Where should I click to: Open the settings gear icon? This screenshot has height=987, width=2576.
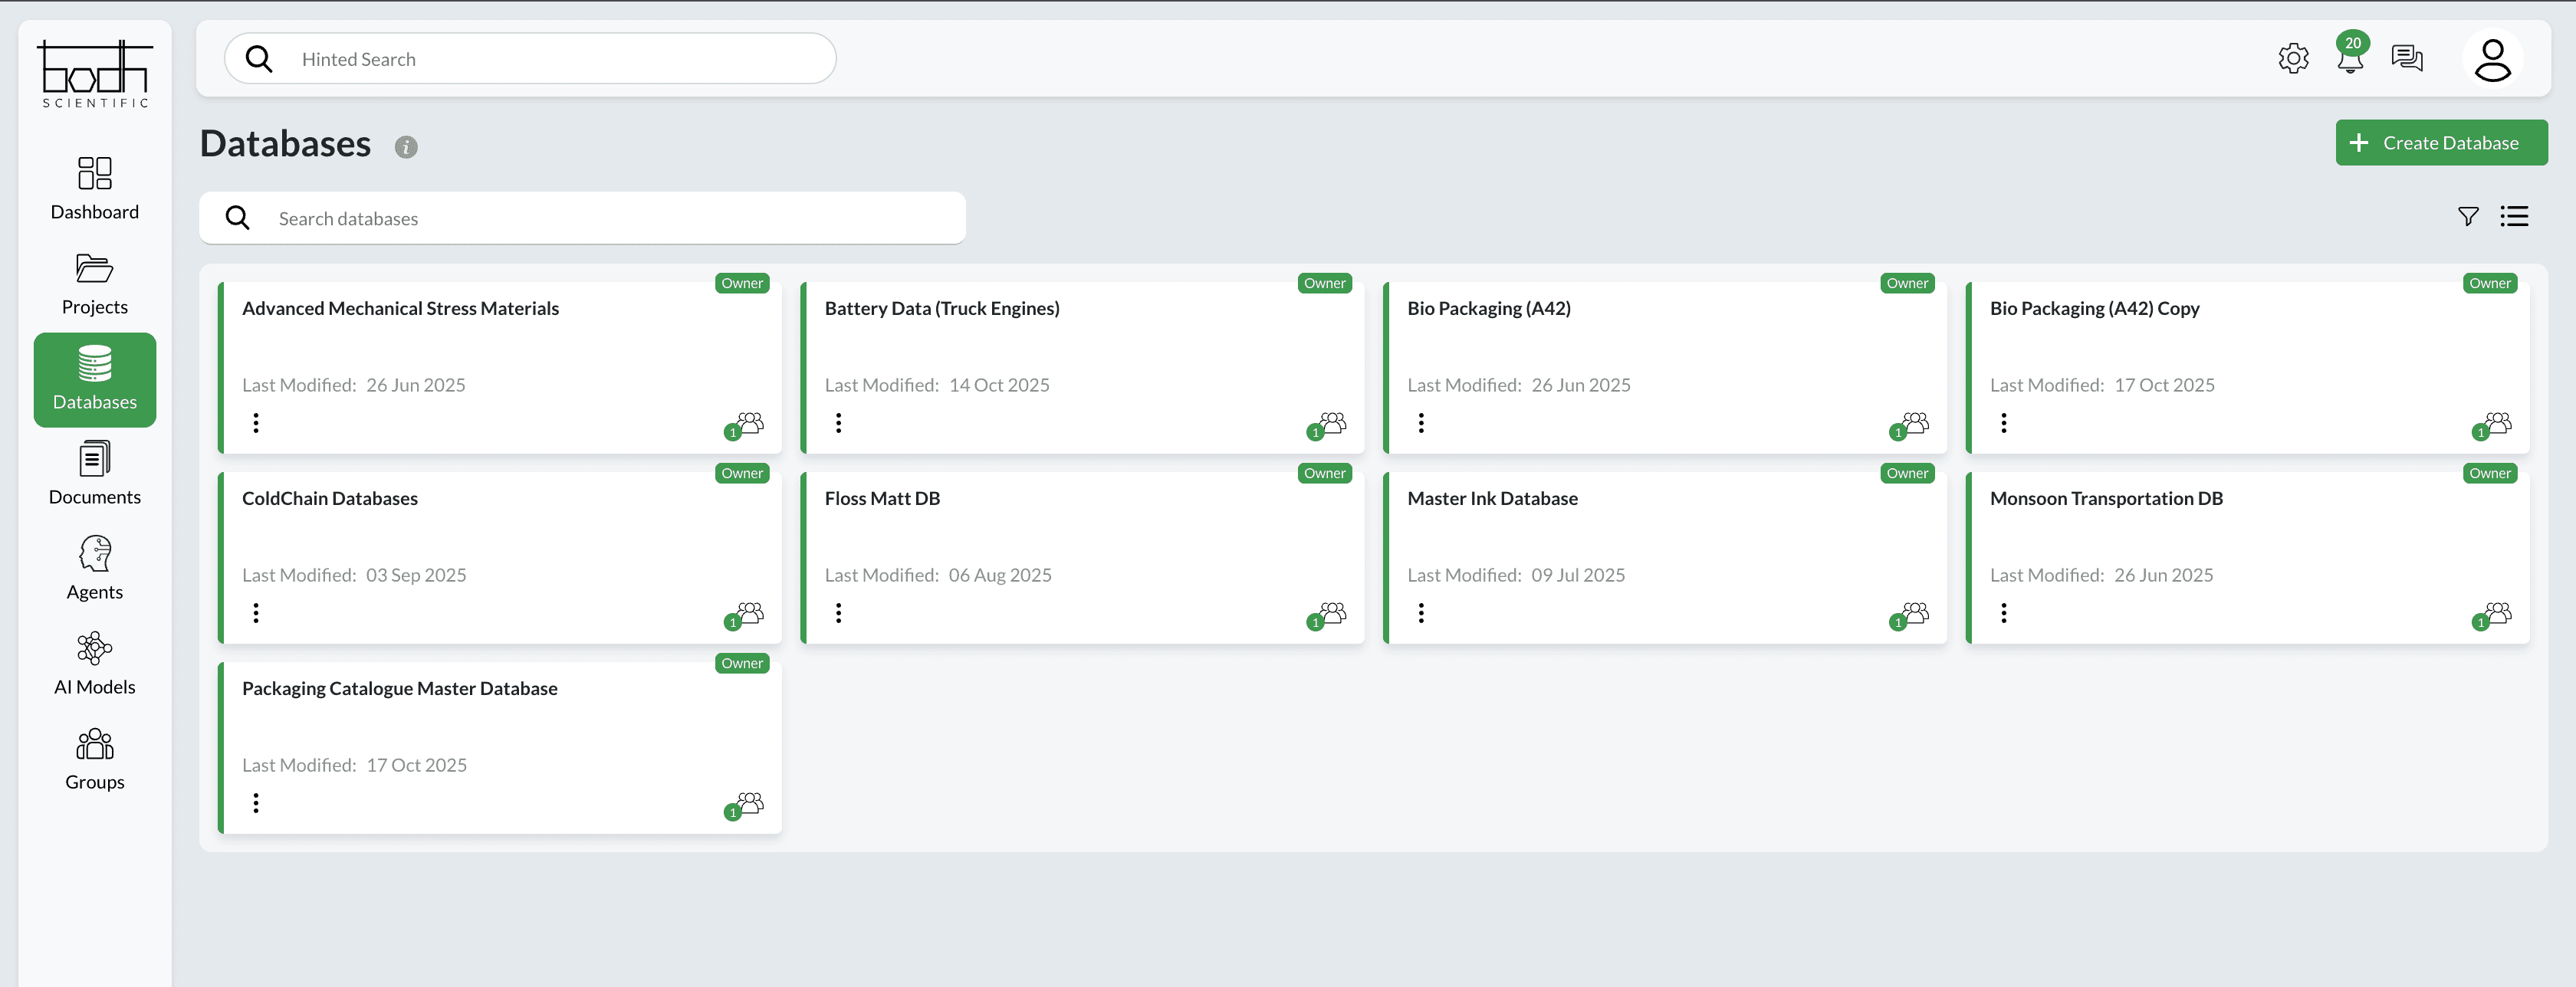point(2293,59)
